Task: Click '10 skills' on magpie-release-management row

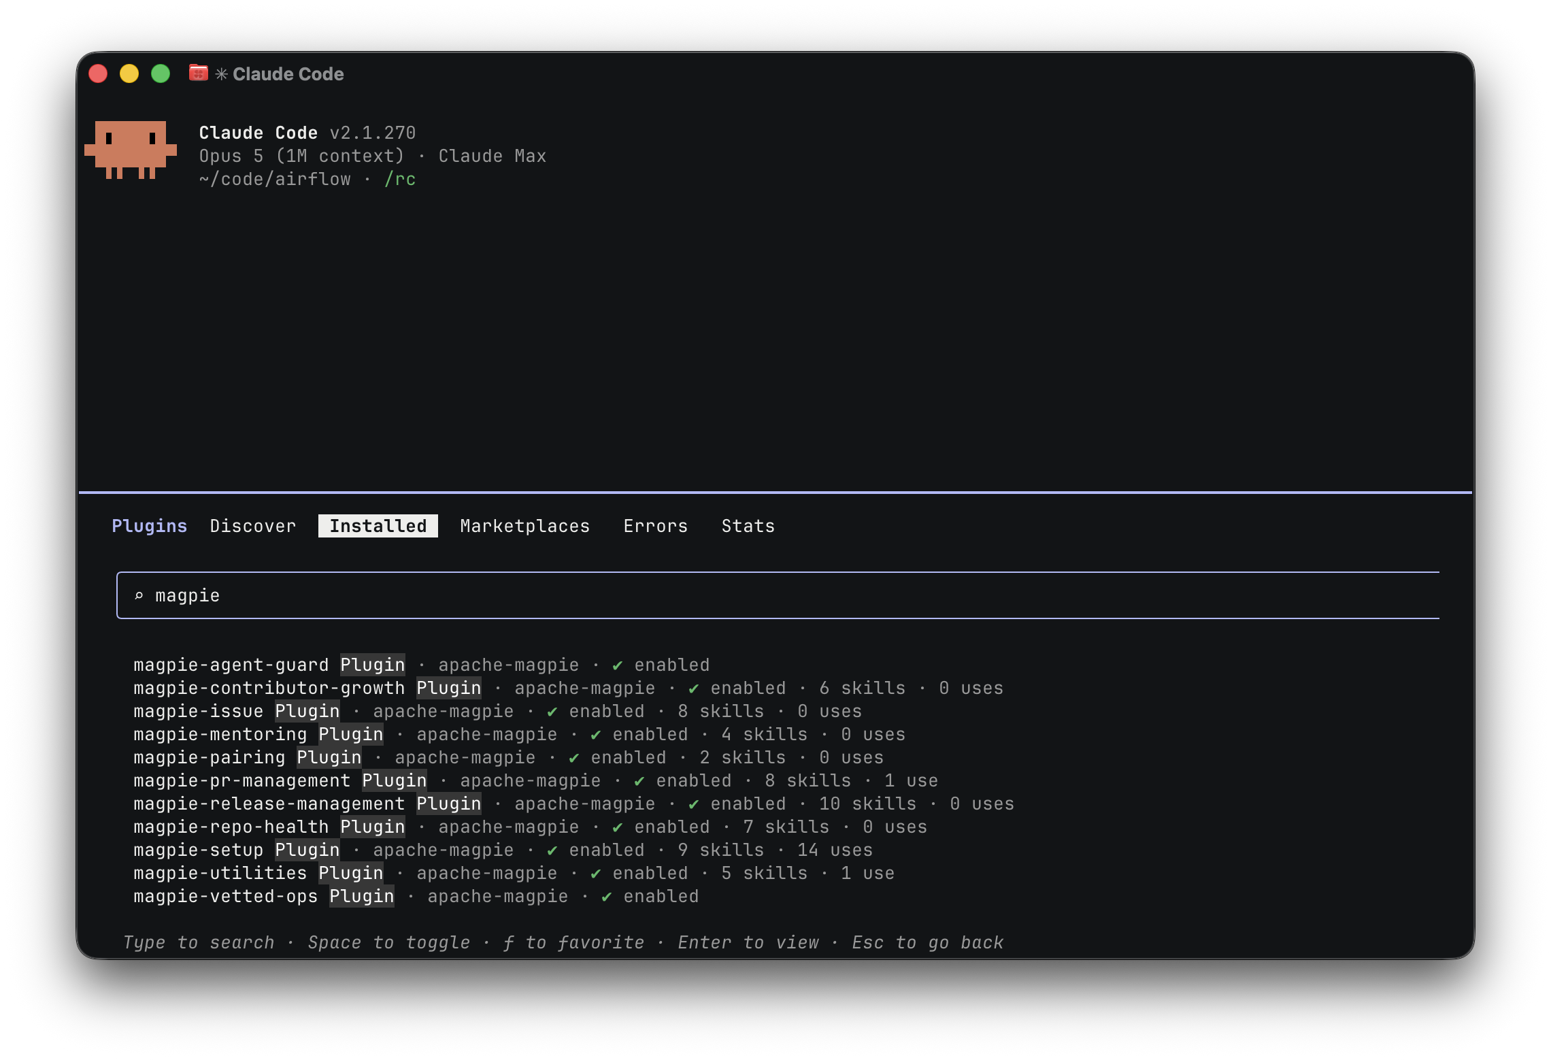Action: 868,804
